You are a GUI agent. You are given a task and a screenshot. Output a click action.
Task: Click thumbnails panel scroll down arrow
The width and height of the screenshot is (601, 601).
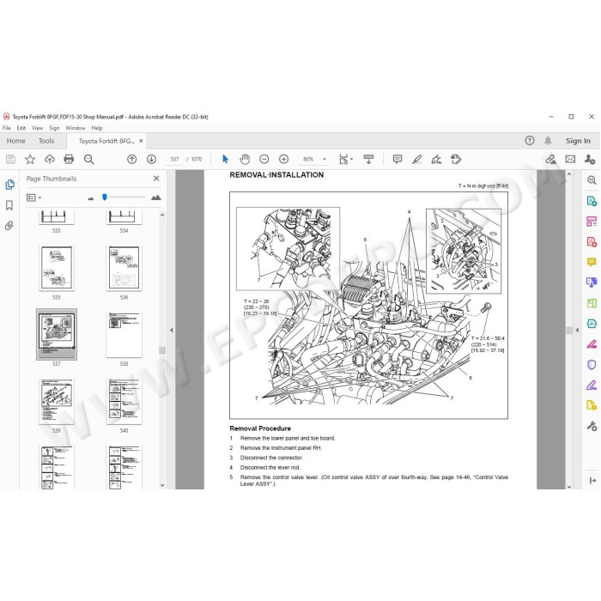pyautogui.click(x=162, y=485)
